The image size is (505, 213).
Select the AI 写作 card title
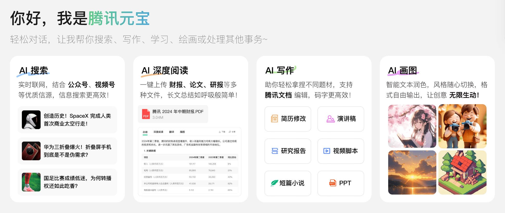click(x=279, y=70)
